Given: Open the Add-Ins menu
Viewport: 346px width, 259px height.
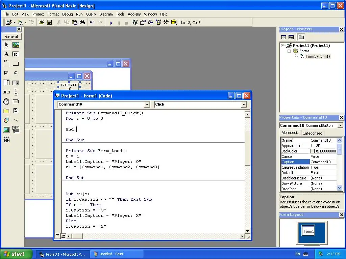Looking at the screenshot, I should (134, 14).
